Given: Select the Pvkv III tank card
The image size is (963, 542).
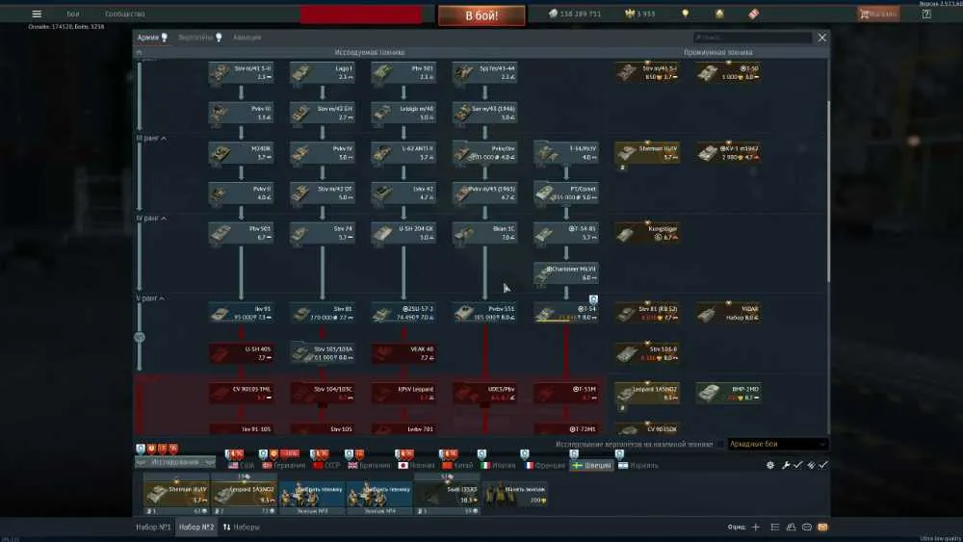Looking at the screenshot, I should pyautogui.click(x=241, y=113).
